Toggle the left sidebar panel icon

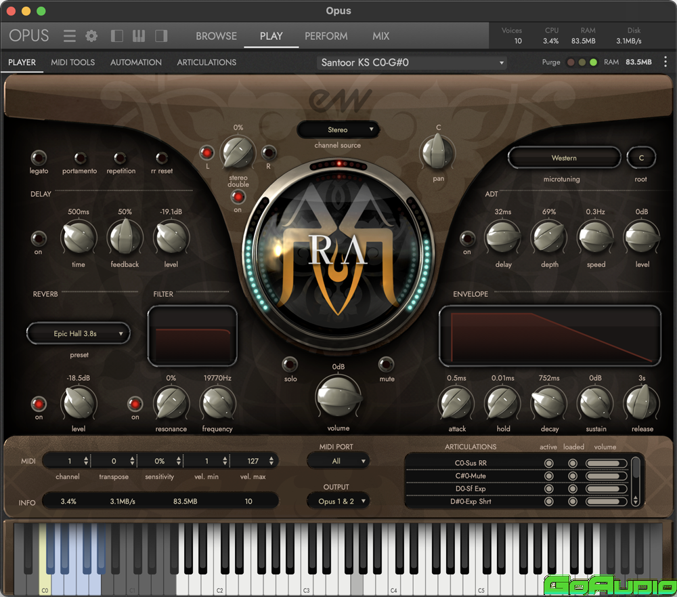(x=117, y=36)
